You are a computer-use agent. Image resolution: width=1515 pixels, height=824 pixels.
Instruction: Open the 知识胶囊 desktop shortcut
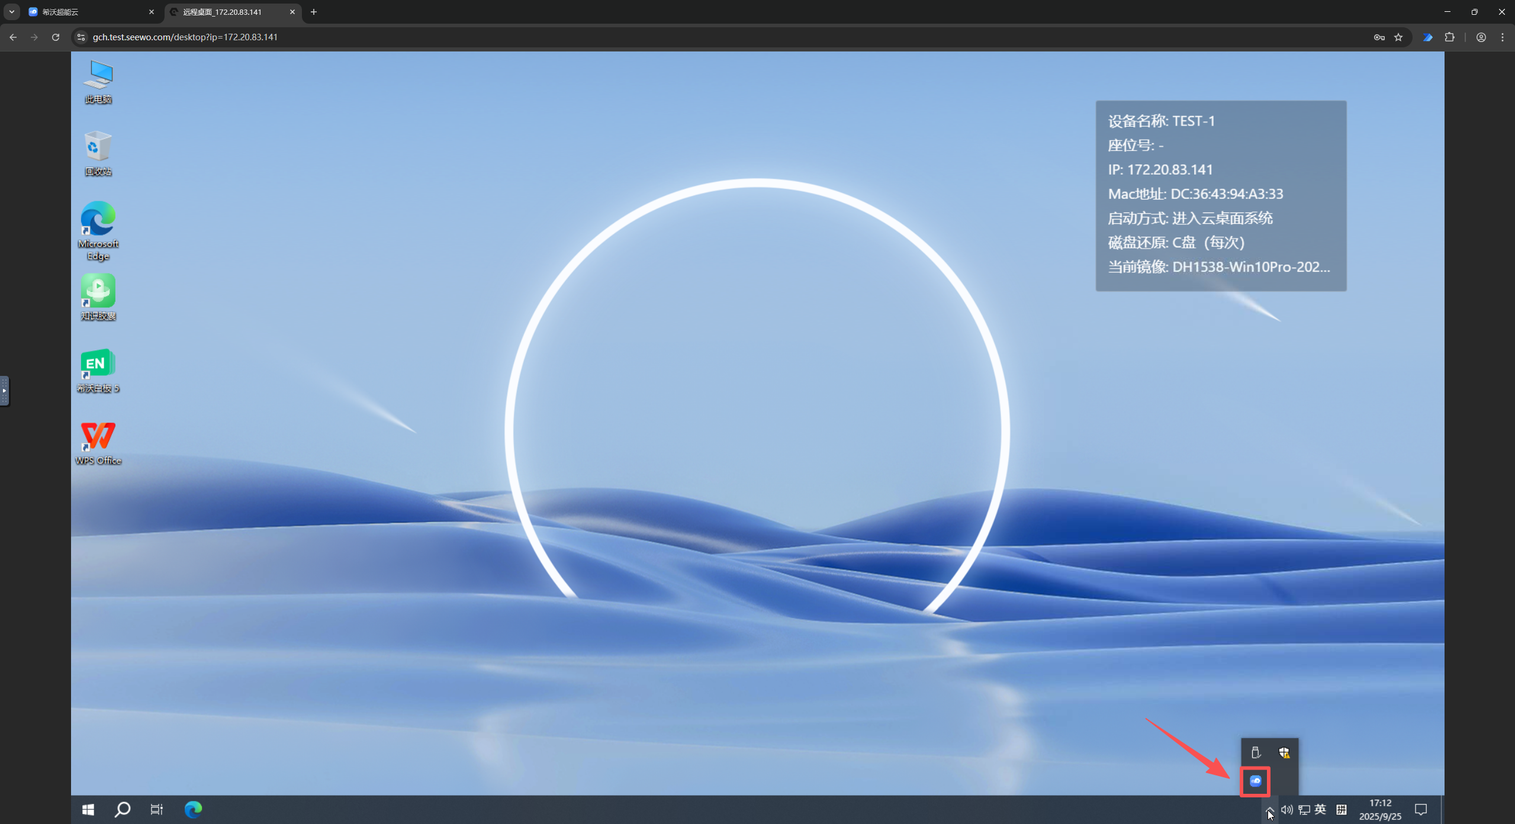click(98, 297)
